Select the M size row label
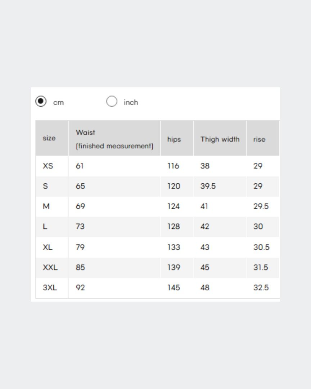The image size is (311, 389). coord(46,206)
